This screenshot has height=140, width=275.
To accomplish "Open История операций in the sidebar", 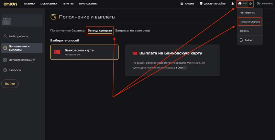I will [x=22, y=60].
